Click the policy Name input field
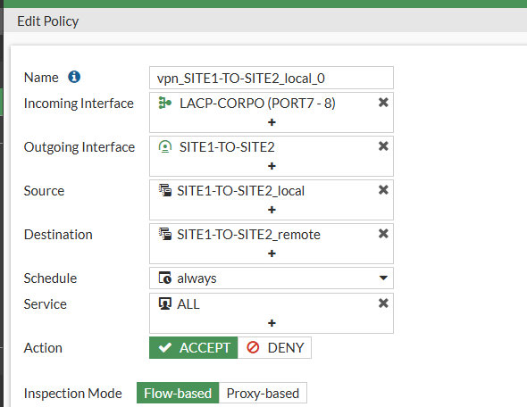 [x=272, y=78]
